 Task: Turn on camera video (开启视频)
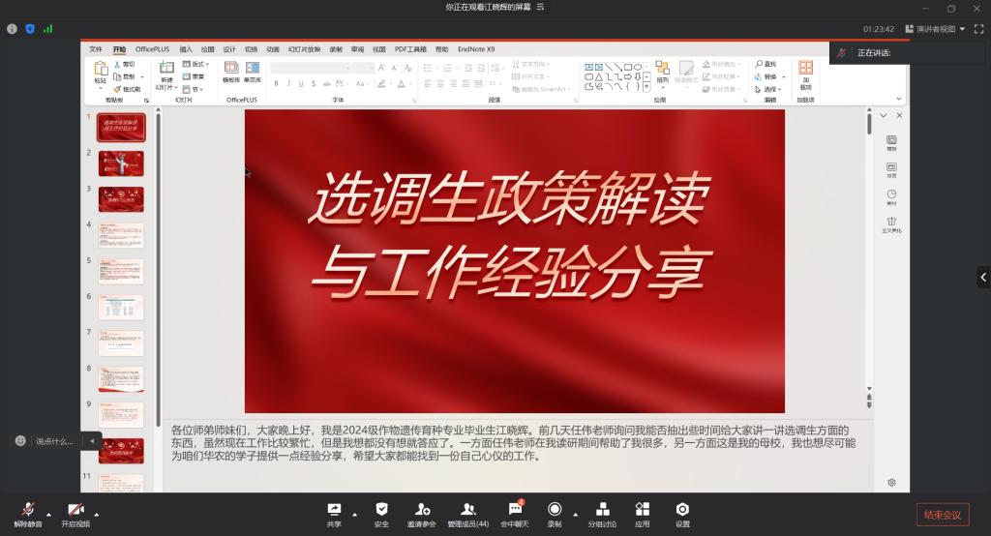click(75, 513)
